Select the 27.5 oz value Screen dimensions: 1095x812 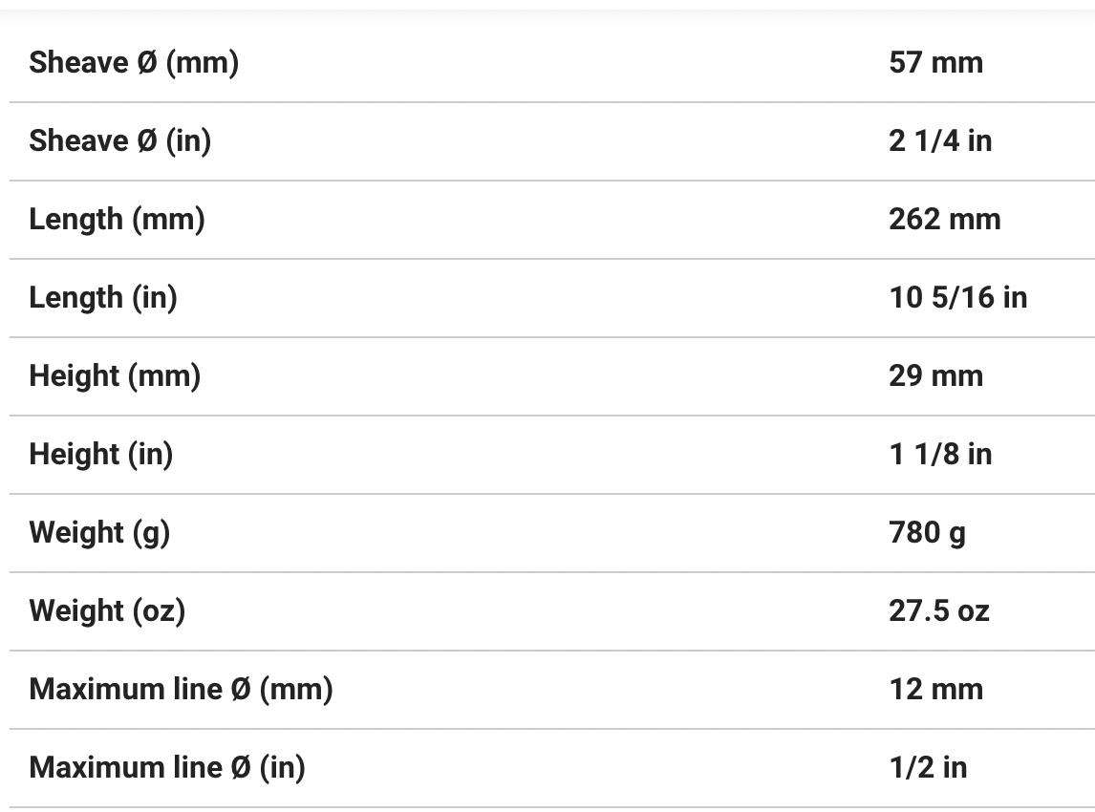coord(938,611)
